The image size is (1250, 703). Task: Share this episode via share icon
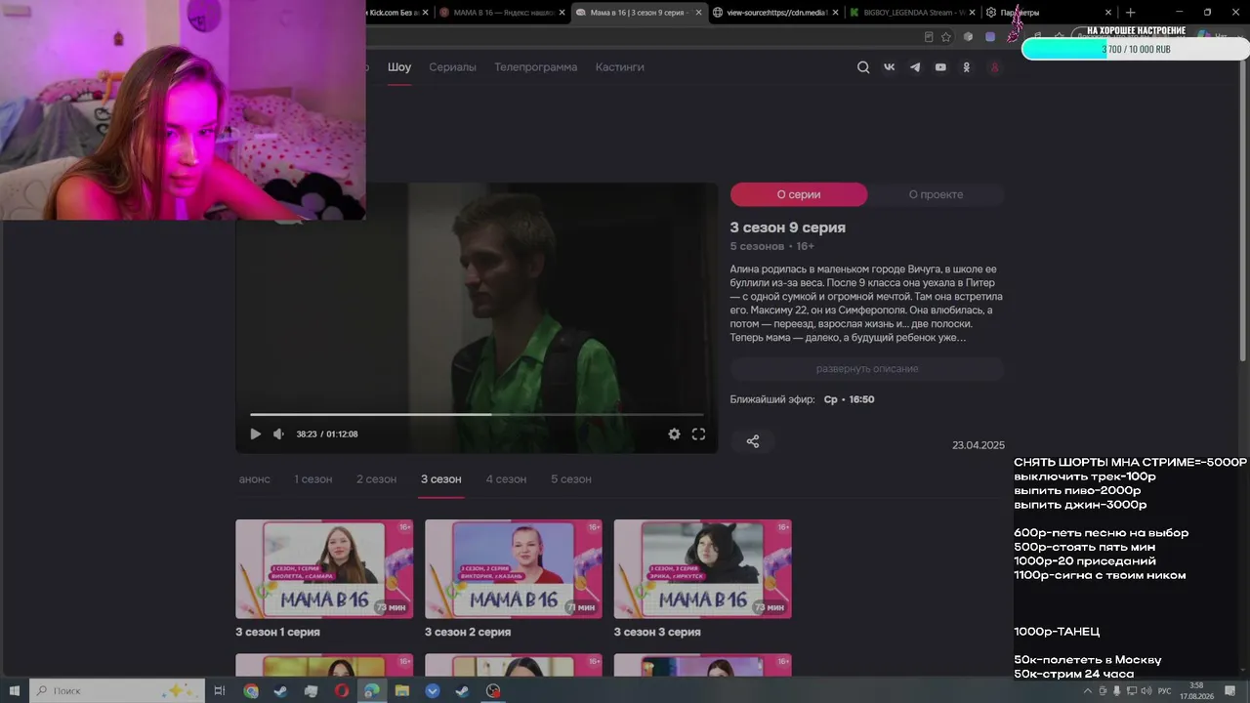coord(753,441)
